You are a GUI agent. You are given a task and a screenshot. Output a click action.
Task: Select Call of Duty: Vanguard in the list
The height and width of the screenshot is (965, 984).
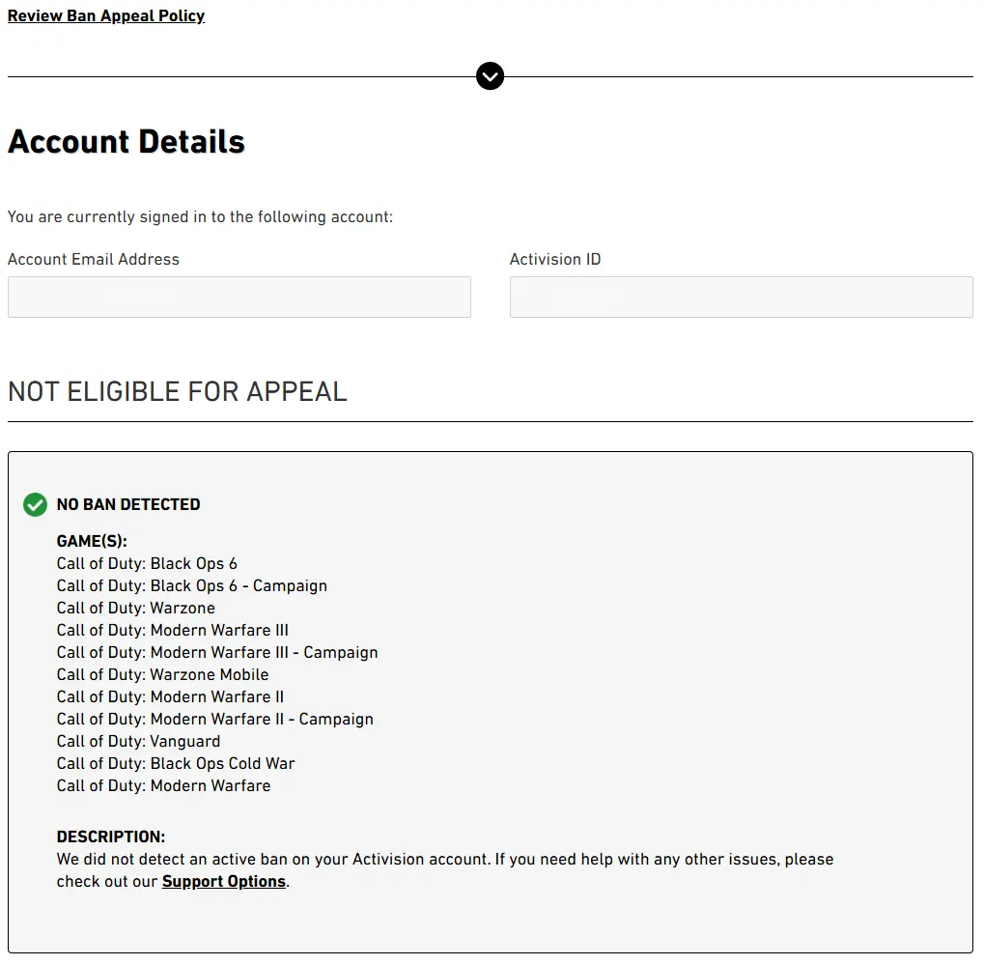coord(138,741)
